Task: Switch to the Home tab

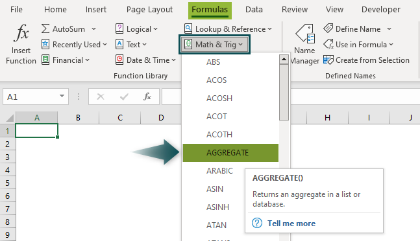Action: 55,9
